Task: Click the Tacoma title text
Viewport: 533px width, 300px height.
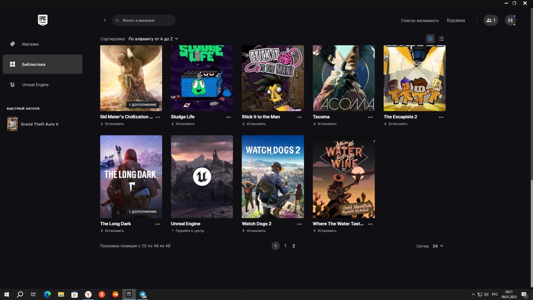Action: coord(321,117)
